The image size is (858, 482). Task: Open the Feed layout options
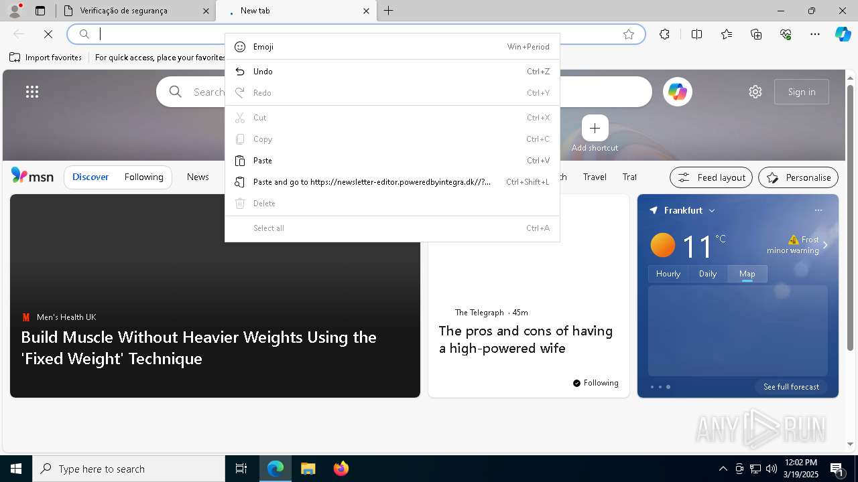(711, 177)
